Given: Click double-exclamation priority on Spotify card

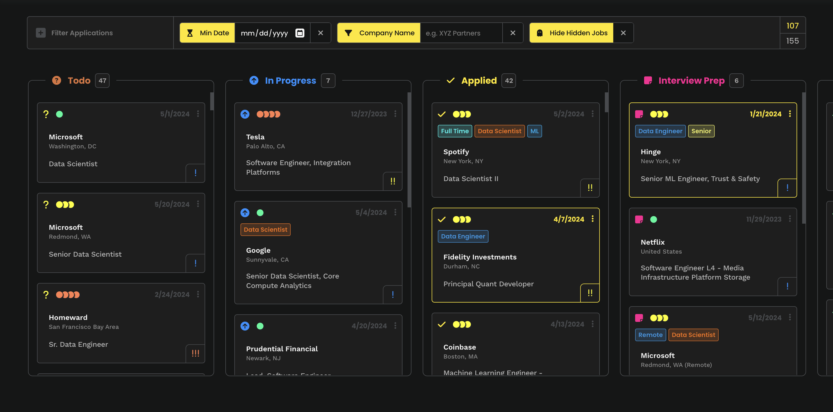Looking at the screenshot, I should [590, 188].
